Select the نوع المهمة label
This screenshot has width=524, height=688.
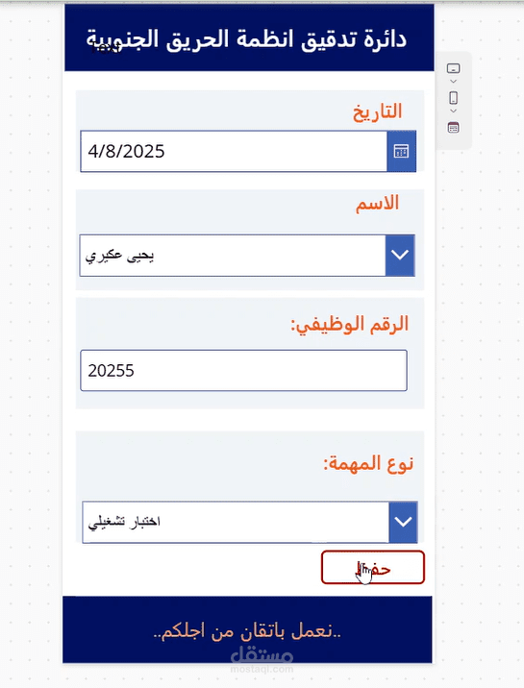(368, 463)
